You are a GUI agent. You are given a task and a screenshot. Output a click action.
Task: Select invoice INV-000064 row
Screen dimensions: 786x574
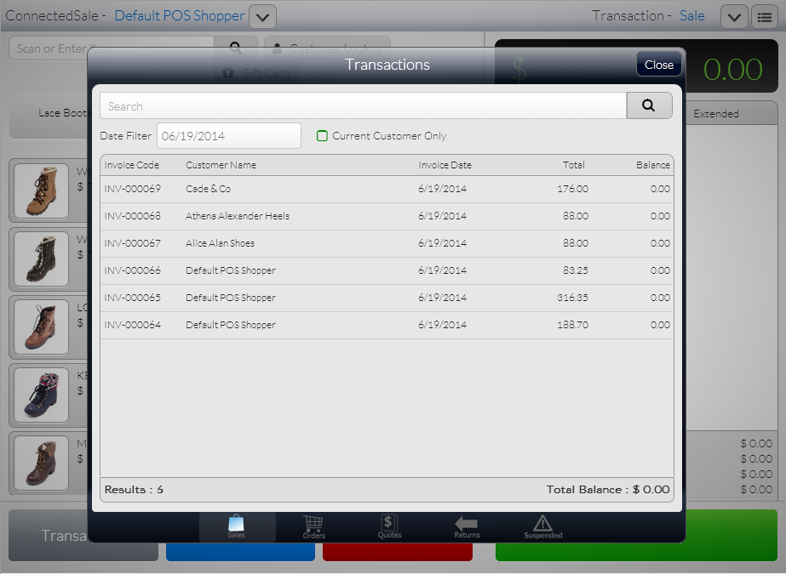pos(387,325)
